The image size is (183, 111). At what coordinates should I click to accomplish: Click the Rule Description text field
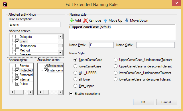click(34, 24)
